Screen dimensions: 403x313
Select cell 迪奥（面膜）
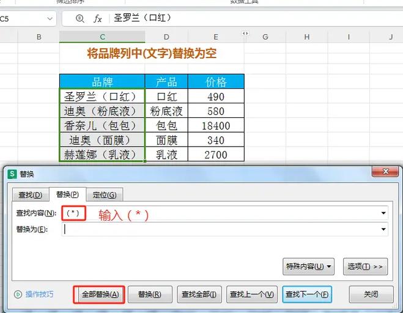(102, 140)
